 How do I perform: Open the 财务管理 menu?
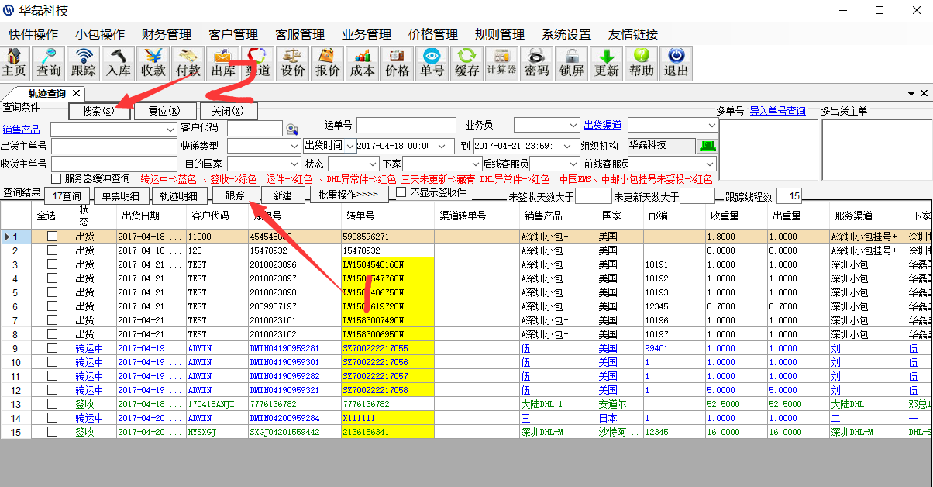point(166,35)
